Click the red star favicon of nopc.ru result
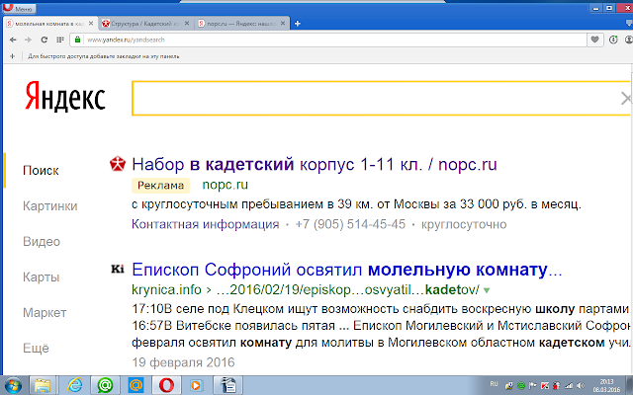633x395 pixels. click(x=118, y=164)
